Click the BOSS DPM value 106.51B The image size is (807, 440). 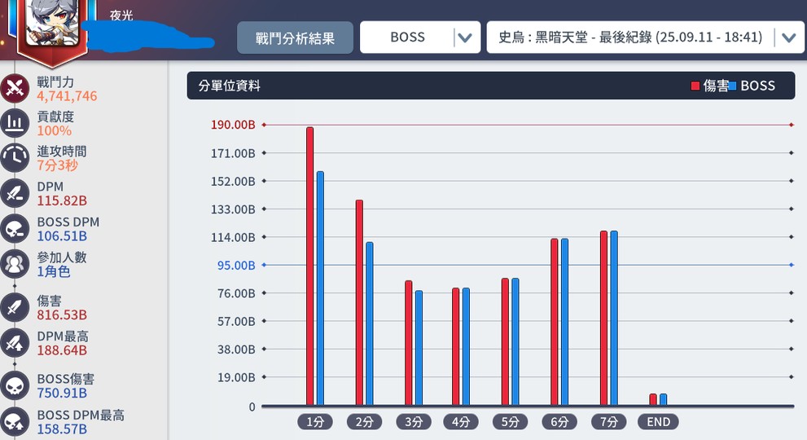point(62,236)
